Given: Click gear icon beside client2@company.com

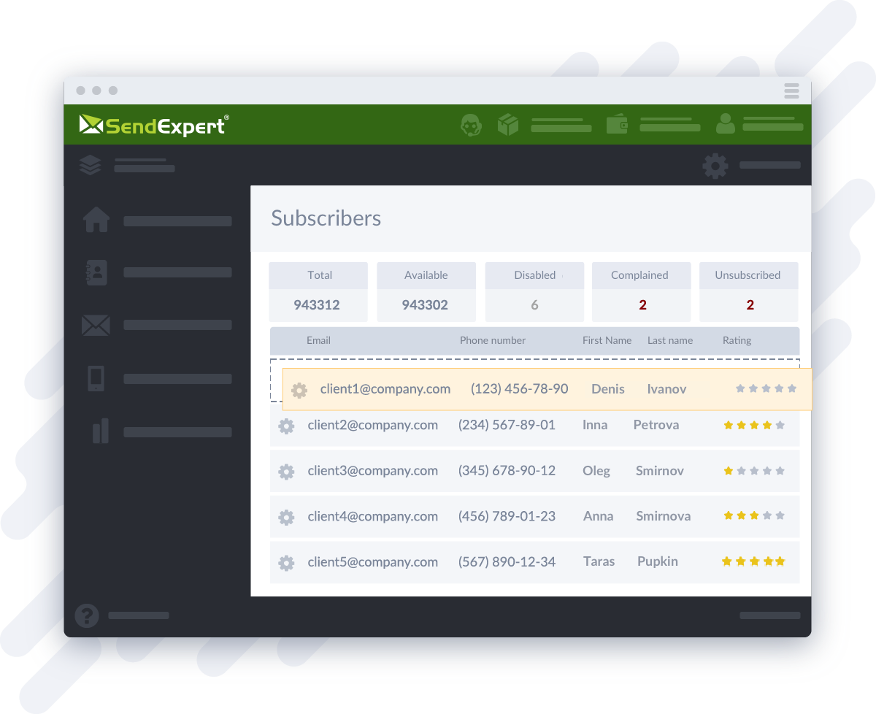Looking at the screenshot, I should (286, 426).
